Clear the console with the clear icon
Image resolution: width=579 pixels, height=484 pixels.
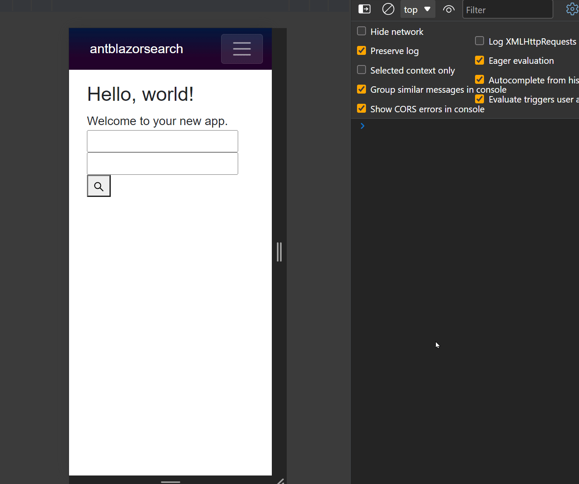pos(388,9)
